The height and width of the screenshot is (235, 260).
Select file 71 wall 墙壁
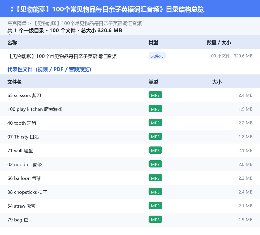(x=20, y=150)
